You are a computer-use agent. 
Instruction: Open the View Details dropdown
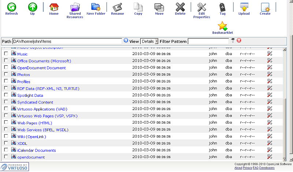tap(149, 41)
